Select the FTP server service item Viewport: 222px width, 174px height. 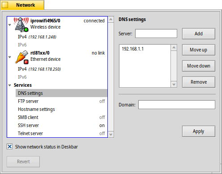click(61, 101)
